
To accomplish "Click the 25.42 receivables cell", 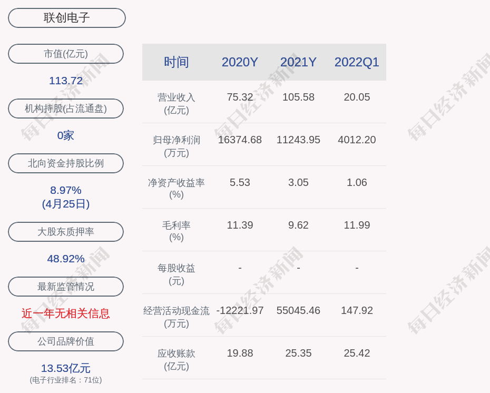I will 357,353.
